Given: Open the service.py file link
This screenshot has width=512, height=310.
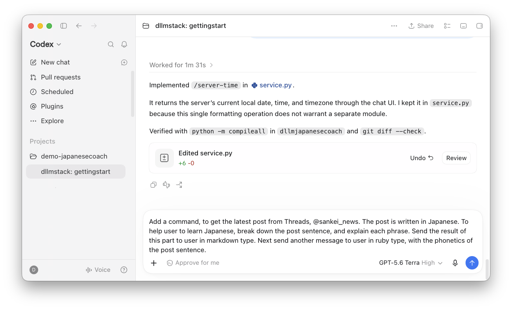Looking at the screenshot, I should [272, 85].
